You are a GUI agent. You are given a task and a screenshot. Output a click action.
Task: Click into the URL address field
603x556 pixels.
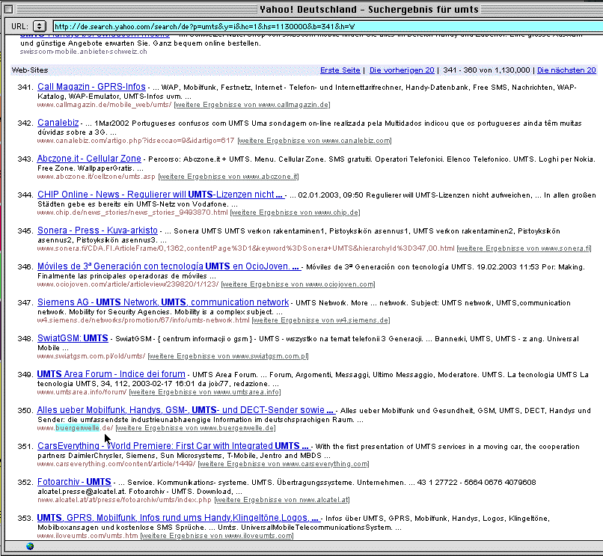click(x=322, y=26)
